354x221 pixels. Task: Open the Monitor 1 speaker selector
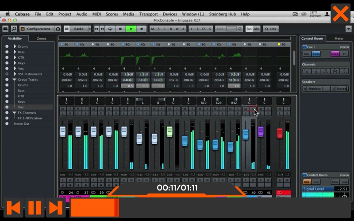point(319,89)
